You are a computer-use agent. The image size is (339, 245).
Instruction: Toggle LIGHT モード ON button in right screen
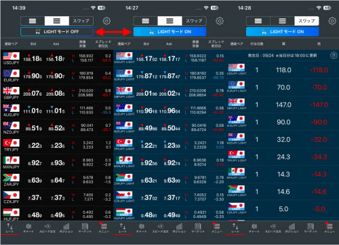point(283,32)
